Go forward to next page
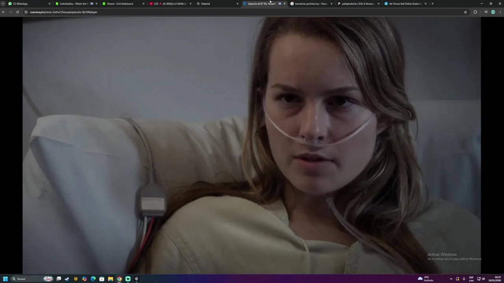 [10, 12]
